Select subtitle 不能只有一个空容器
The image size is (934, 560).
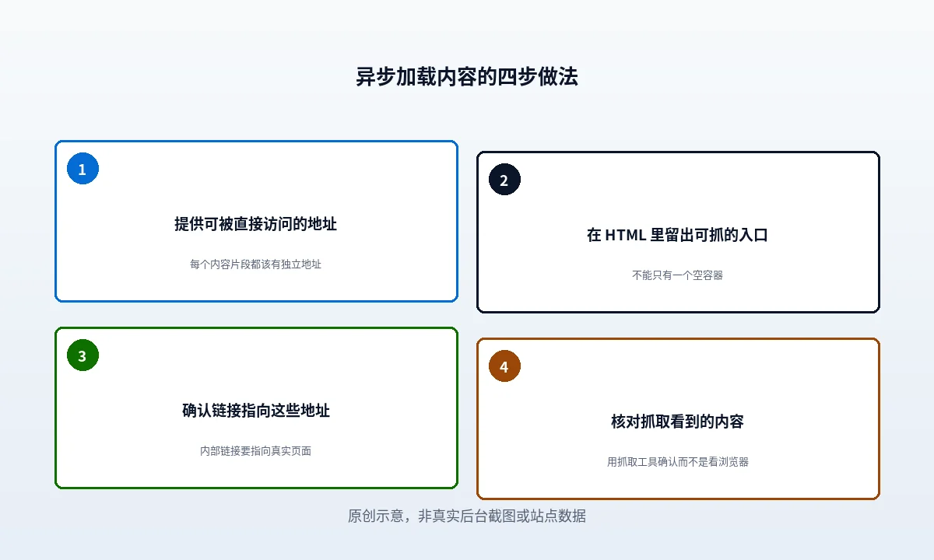678,275
